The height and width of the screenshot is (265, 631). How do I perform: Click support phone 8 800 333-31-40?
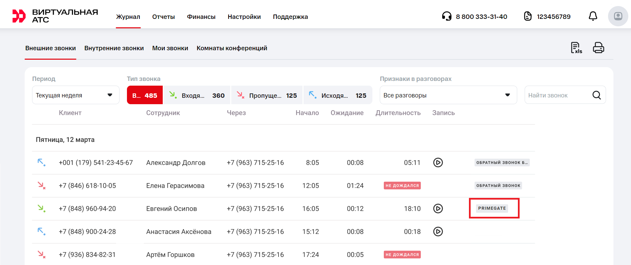tap(481, 17)
